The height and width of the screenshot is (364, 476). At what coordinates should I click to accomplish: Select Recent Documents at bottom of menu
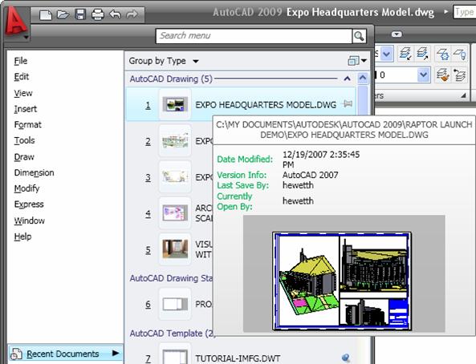[65, 354]
